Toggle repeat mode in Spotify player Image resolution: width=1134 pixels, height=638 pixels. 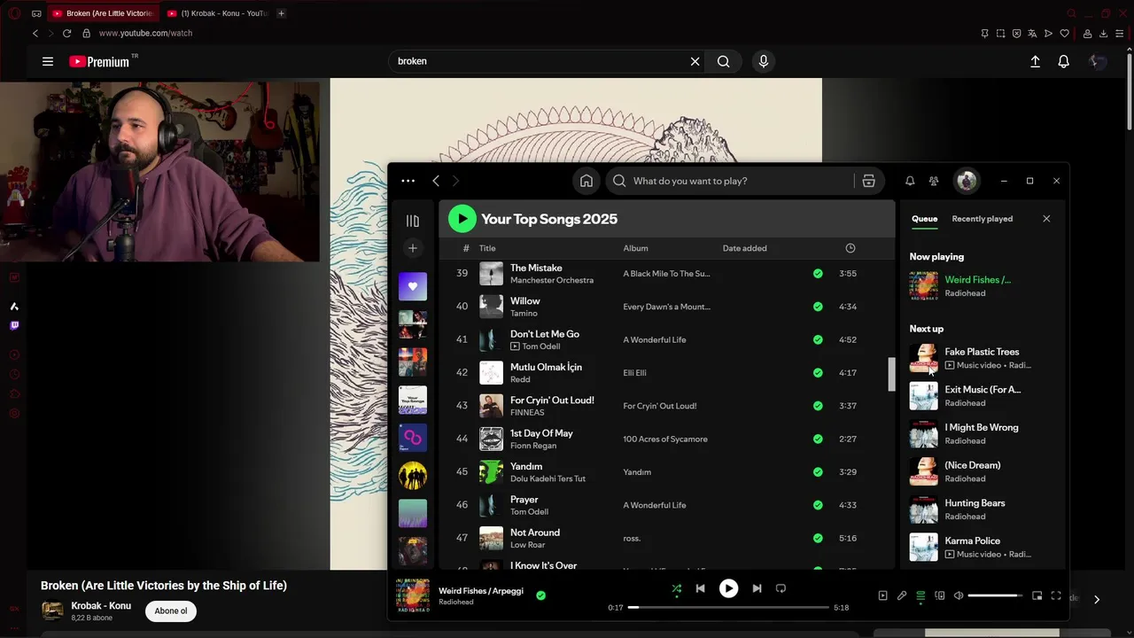pos(781,588)
